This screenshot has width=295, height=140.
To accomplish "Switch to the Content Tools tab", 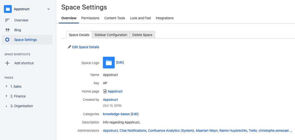I will click(115, 18).
